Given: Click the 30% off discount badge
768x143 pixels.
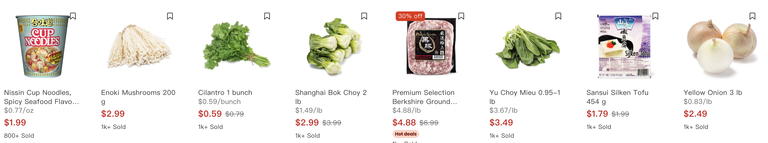Looking at the screenshot, I should [410, 16].
